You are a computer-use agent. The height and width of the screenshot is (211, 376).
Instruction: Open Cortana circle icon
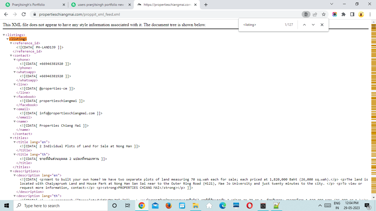click(115, 206)
